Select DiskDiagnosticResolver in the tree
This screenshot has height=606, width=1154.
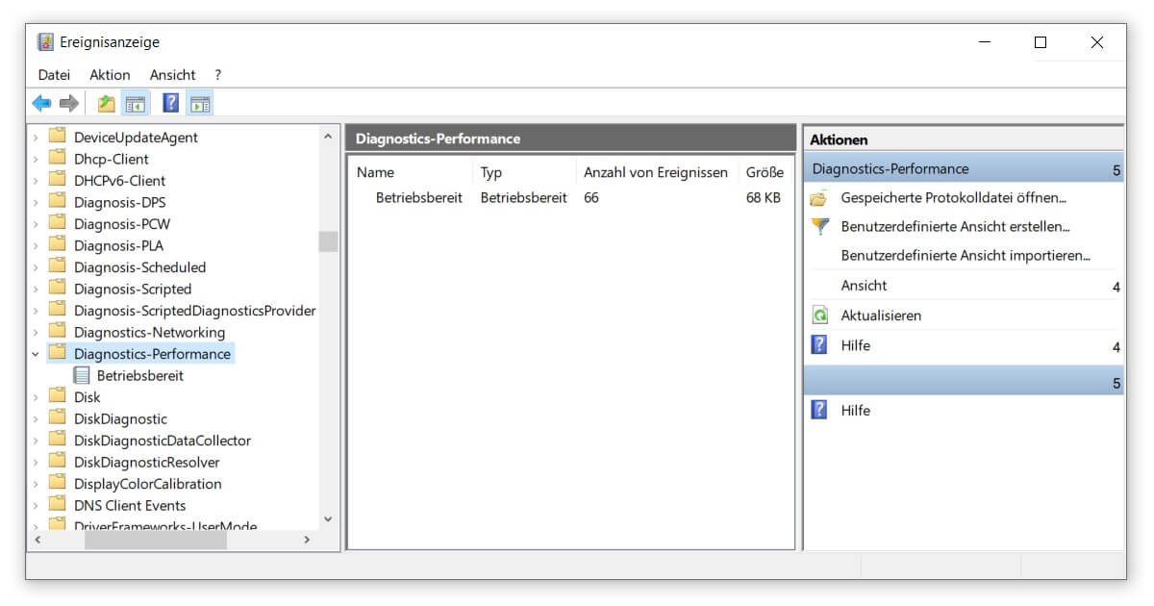[x=147, y=463]
